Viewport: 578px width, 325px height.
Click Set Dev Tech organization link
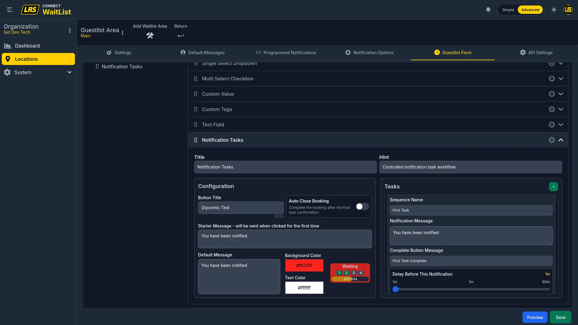pyautogui.click(x=17, y=32)
